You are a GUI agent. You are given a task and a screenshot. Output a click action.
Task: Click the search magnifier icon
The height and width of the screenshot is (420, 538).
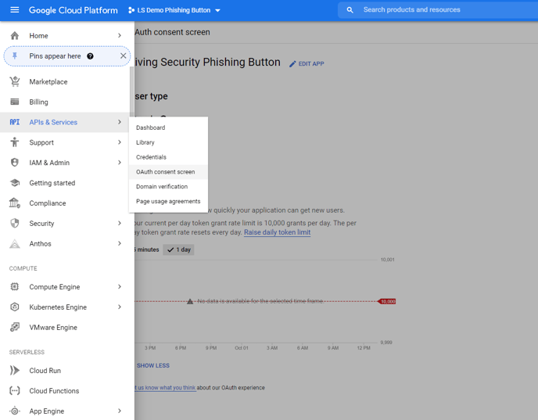pos(350,10)
